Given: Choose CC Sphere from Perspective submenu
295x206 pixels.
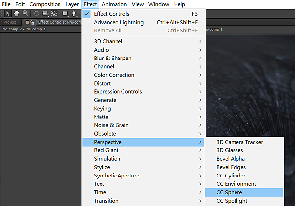Looking at the screenshot, I should tap(229, 192).
